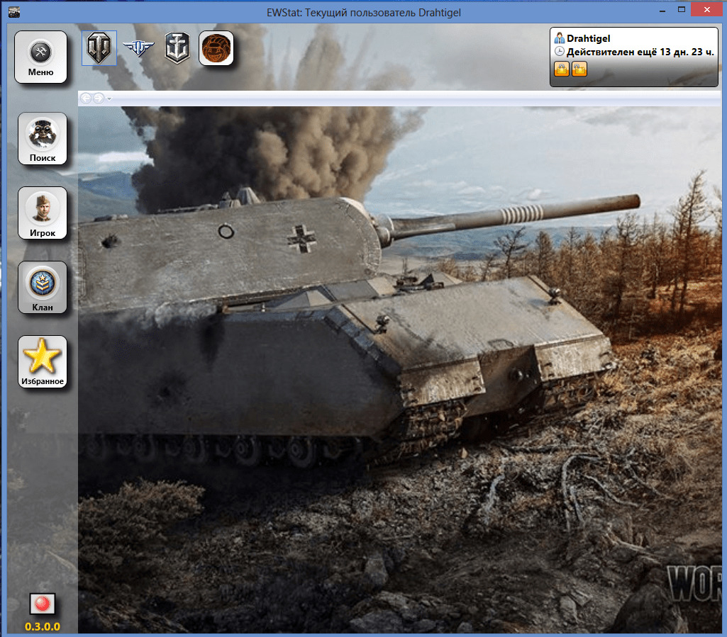This screenshot has width=727, height=637.
Task: Select the orange ball game icon
Action: tap(216, 48)
